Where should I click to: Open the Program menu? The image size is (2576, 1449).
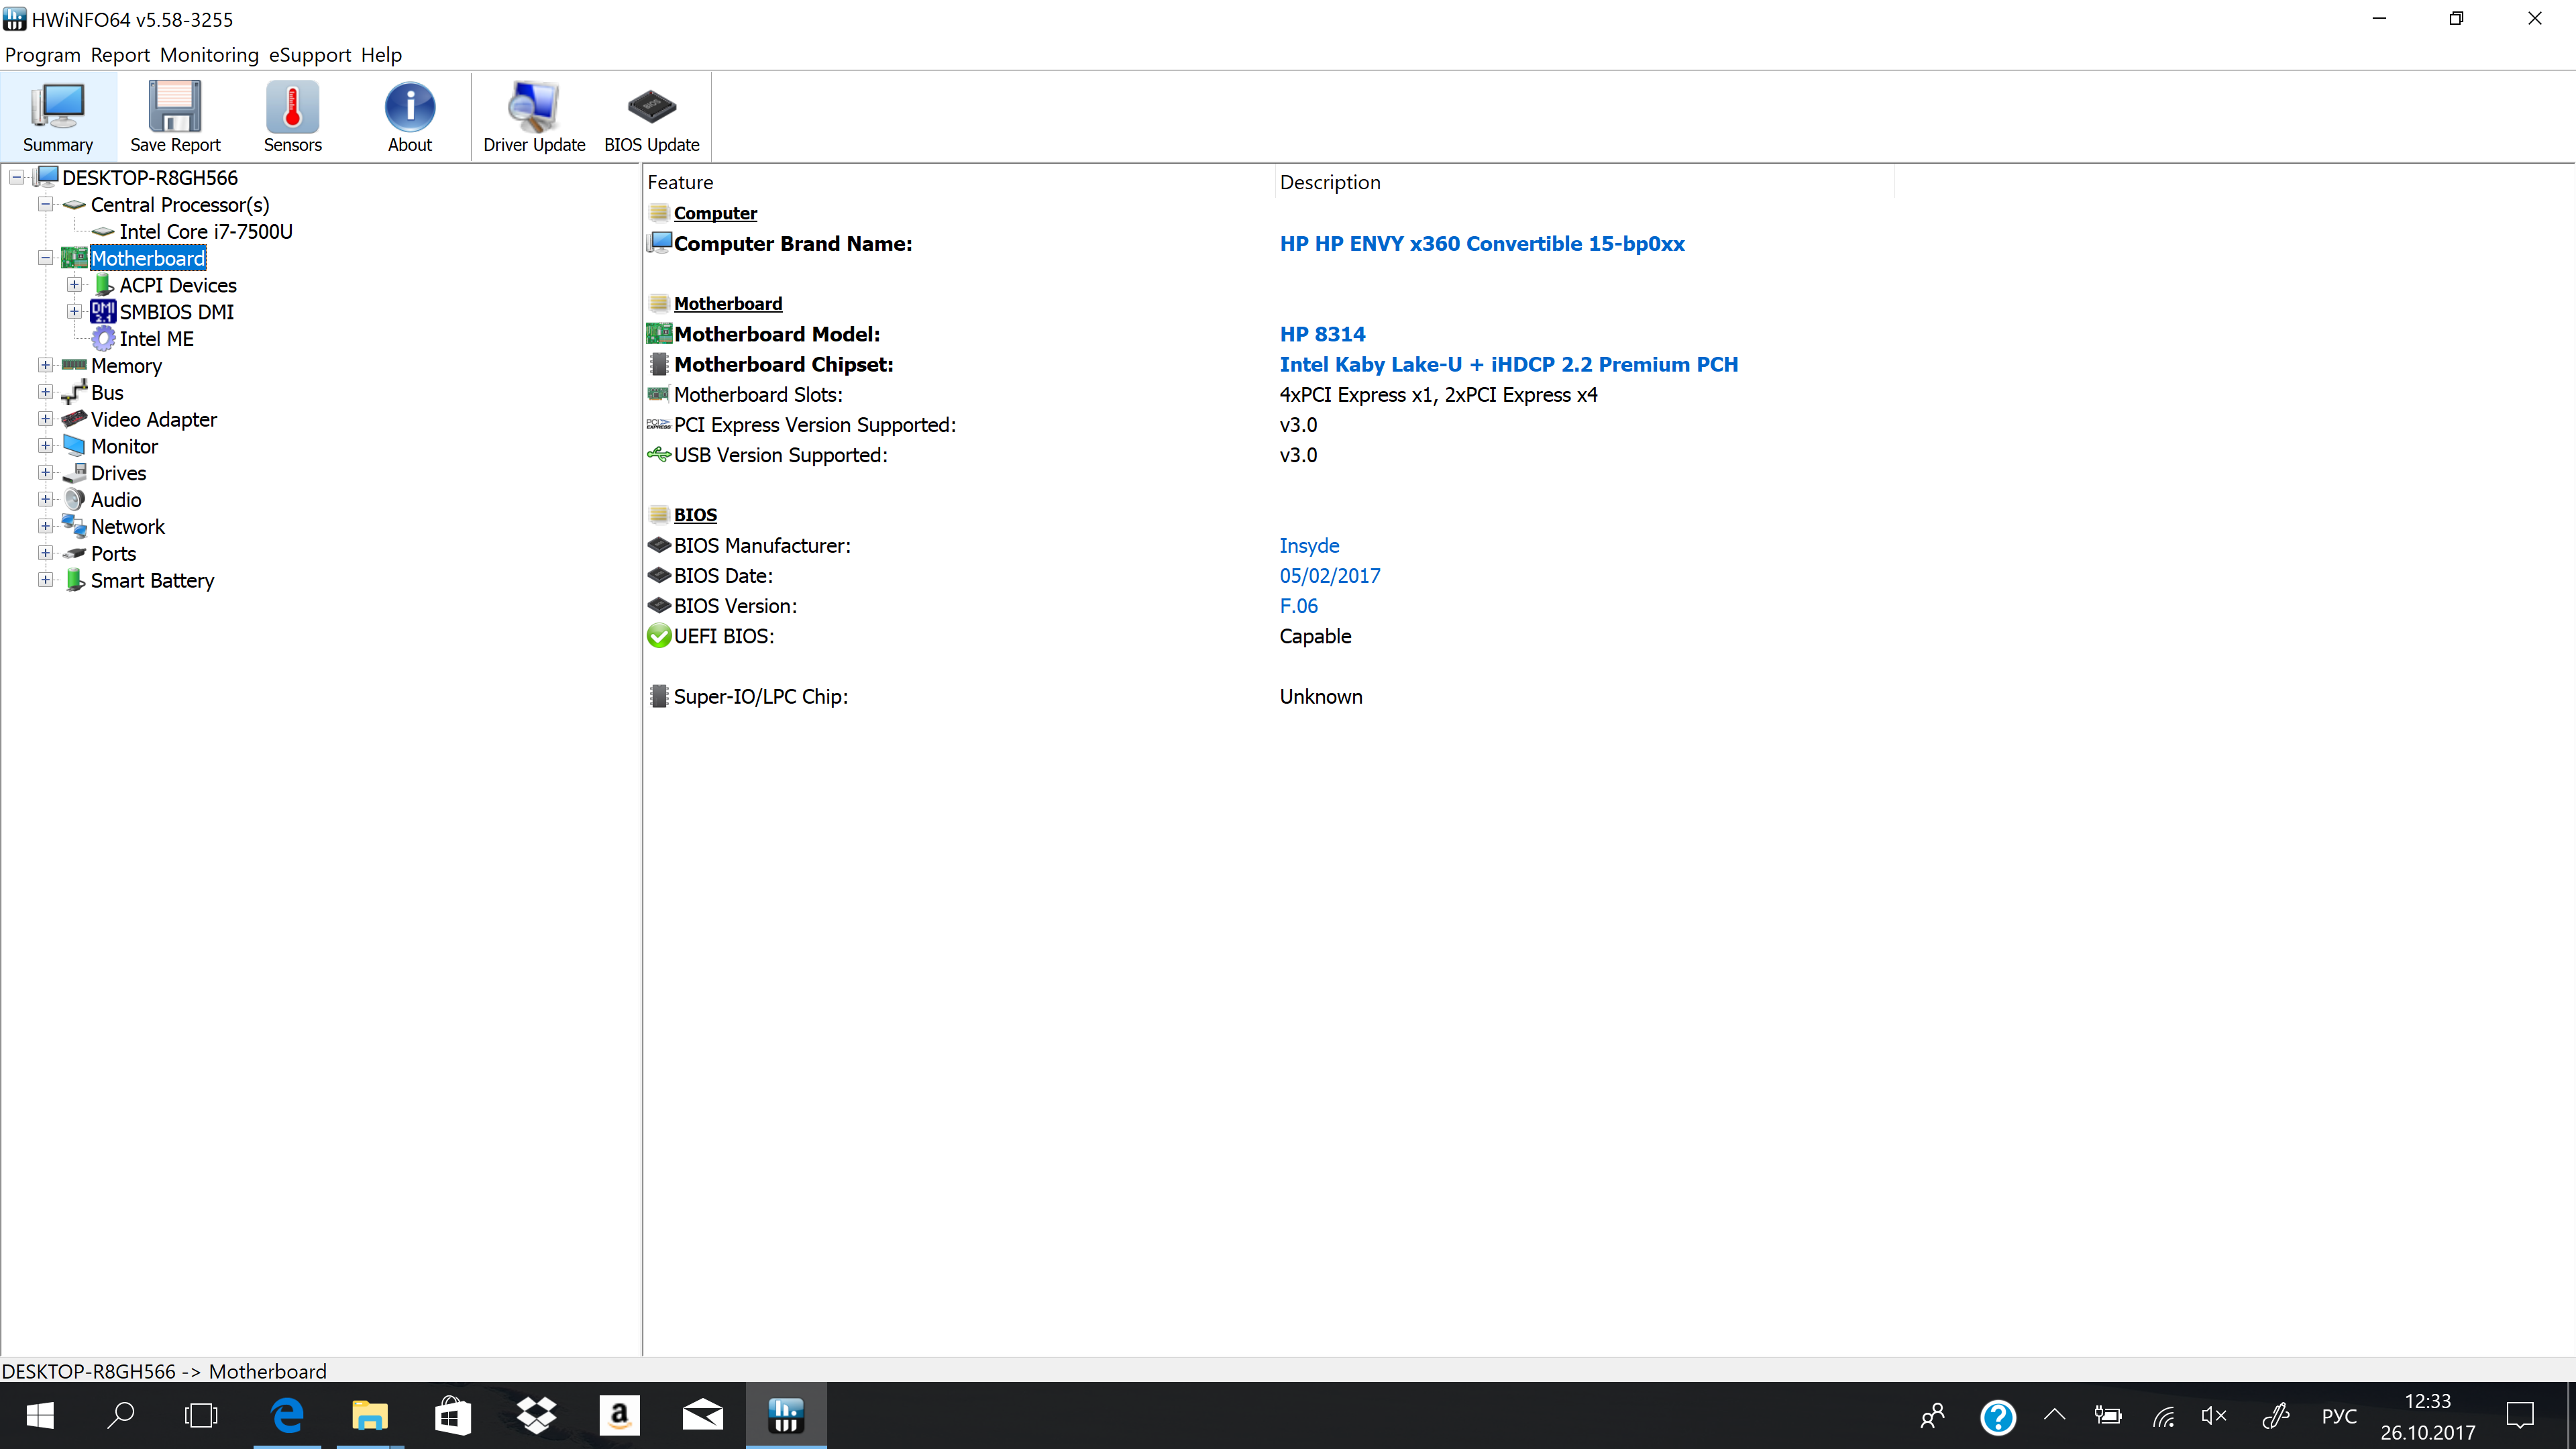(x=42, y=55)
